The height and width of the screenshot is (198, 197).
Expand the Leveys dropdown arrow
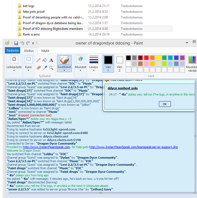[94, 71]
